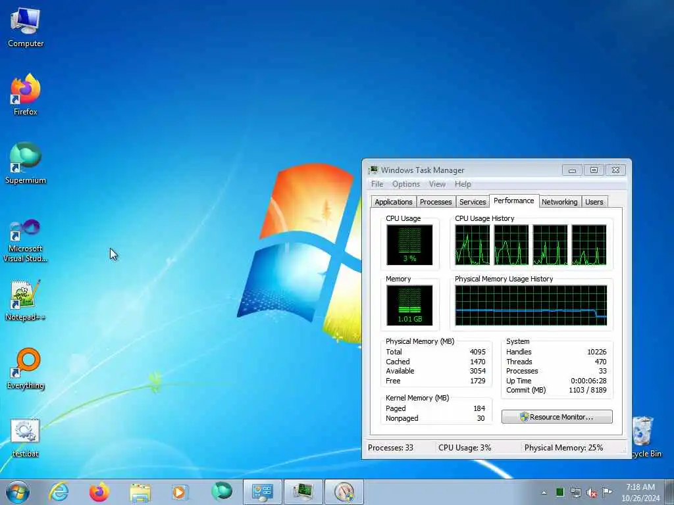The width and height of the screenshot is (674, 505).
Task: Open the network tray icon
Action: coord(575,493)
